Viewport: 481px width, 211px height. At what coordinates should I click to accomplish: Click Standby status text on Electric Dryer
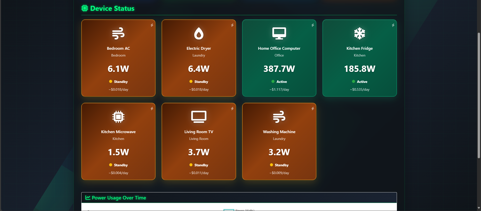point(201,82)
